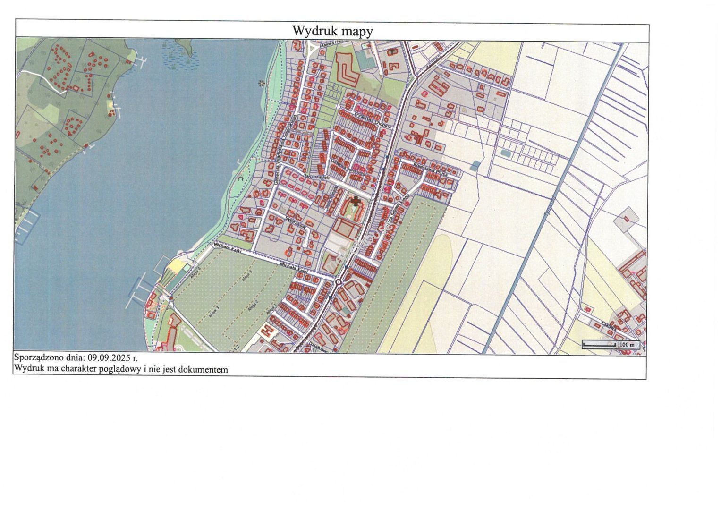Image resolution: width=721 pixels, height=510 pixels.
Task: Click the roundabout circle on the main road
Action: [x=338, y=282]
